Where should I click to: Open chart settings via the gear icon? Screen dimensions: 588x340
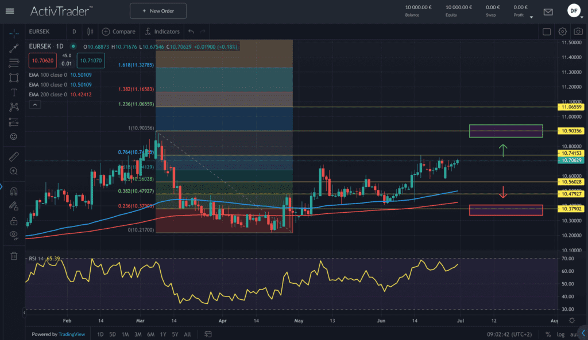[x=562, y=32]
